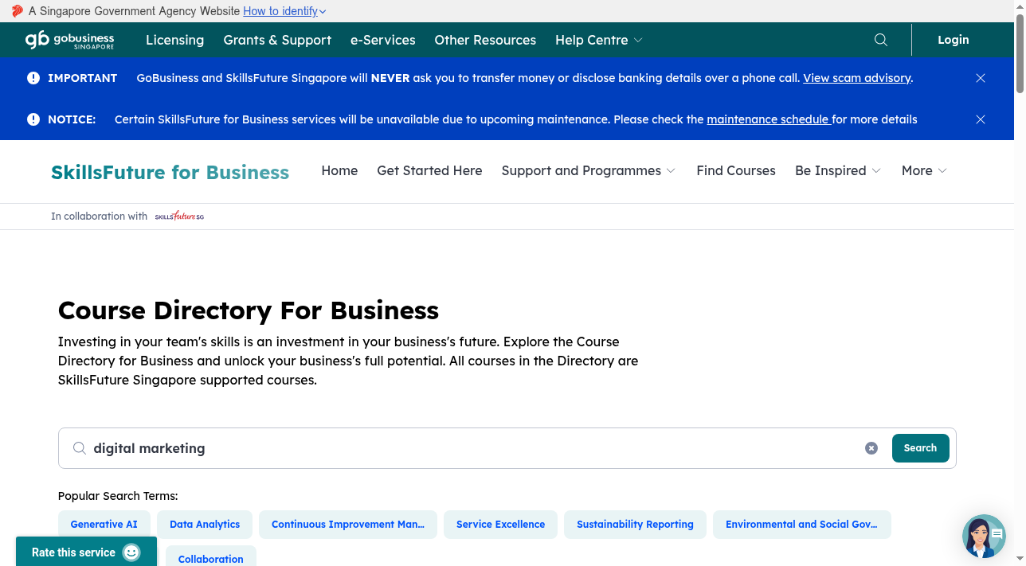
Task: Open the e-Services menu item
Action: coord(383,40)
